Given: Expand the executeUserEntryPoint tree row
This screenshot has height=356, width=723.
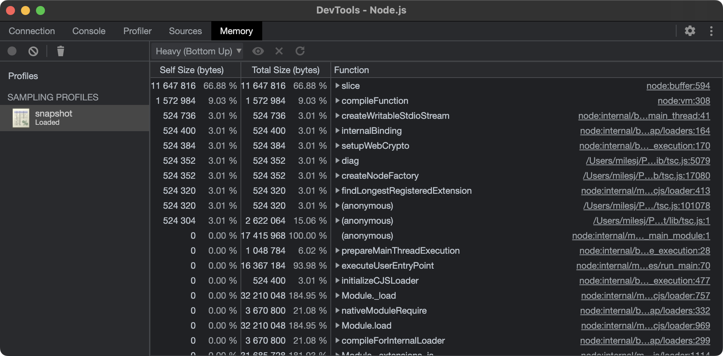Looking at the screenshot, I should [338, 266].
